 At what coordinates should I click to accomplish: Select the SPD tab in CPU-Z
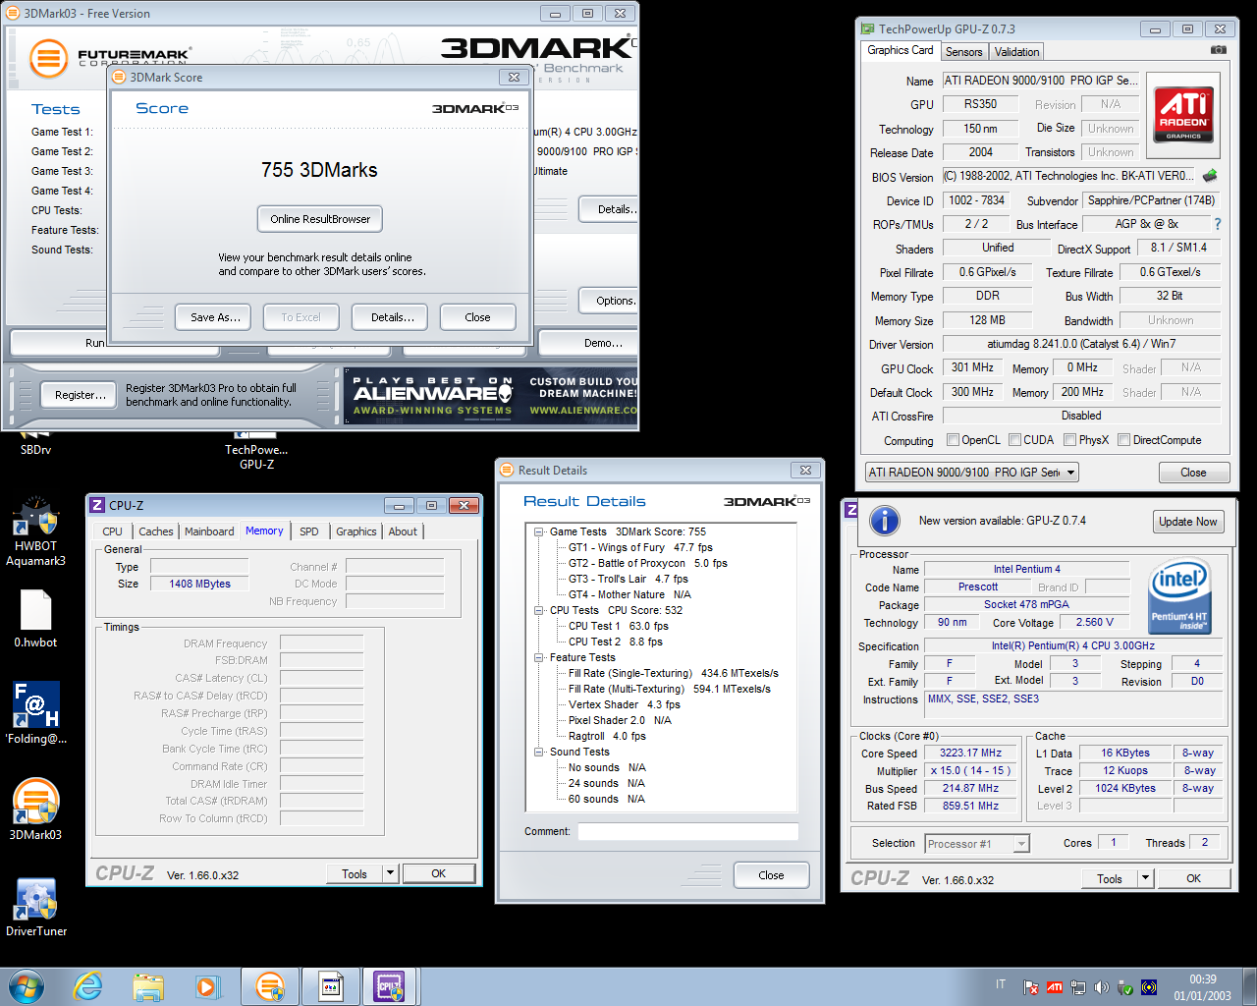[x=309, y=531]
